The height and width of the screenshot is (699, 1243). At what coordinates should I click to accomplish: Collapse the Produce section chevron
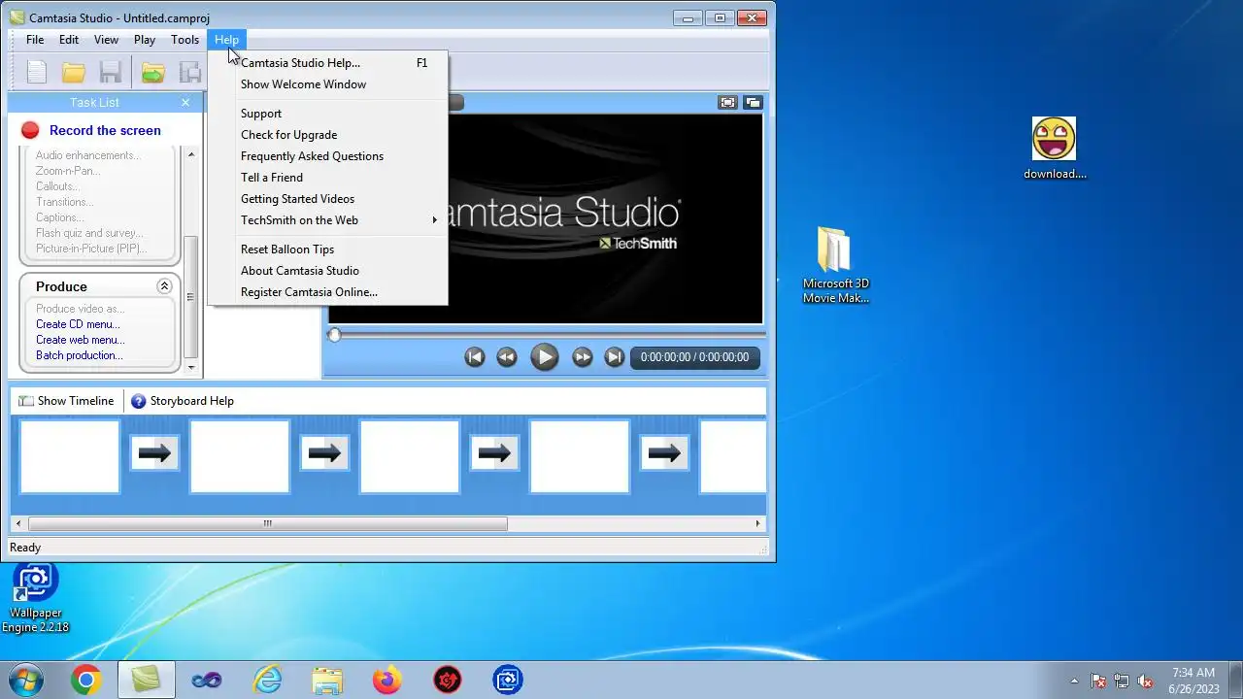coord(164,285)
